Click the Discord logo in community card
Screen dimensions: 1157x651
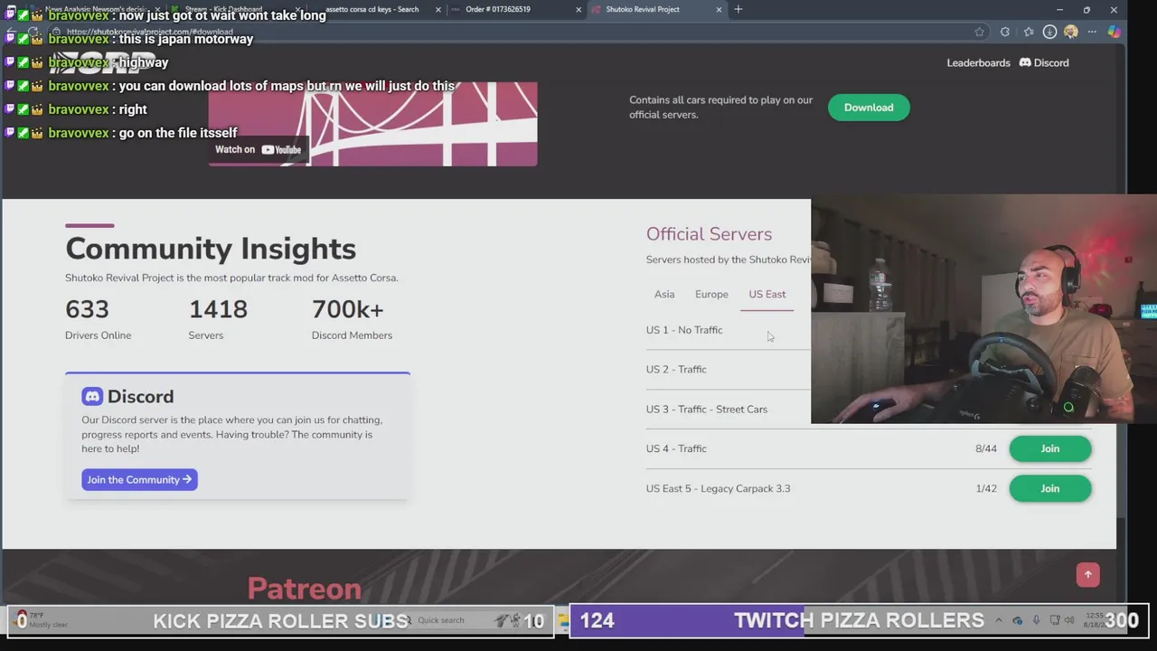click(x=92, y=396)
